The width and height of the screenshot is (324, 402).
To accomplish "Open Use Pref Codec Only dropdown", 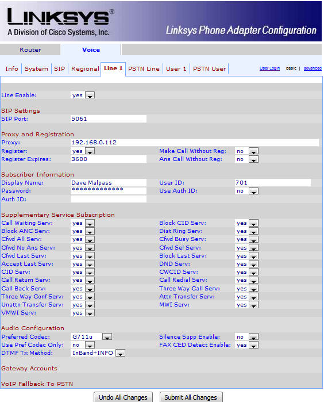I will 83,345.
